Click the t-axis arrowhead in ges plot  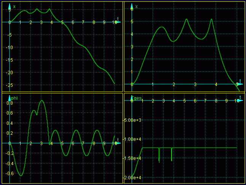pos(240,100)
